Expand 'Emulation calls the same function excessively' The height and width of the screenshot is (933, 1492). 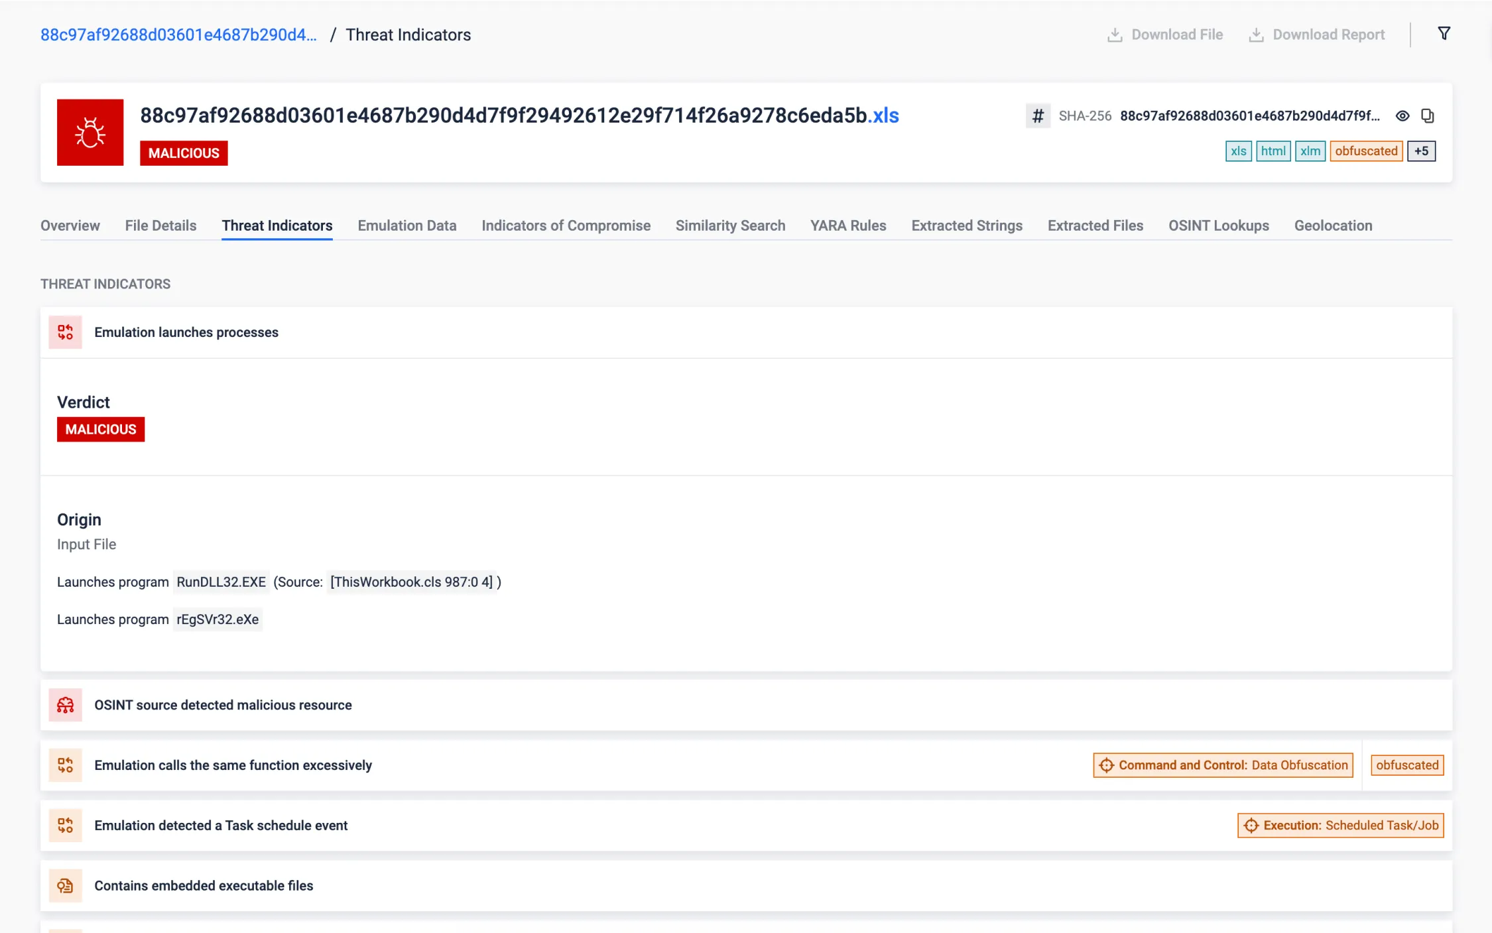(x=233, y=765)
